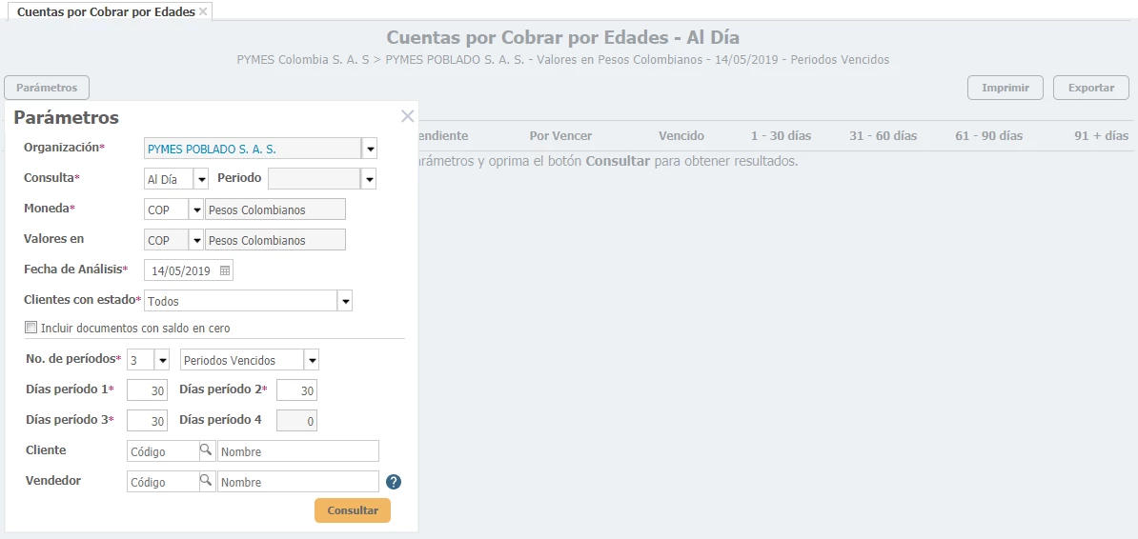Open the Consulta dropdown showing Al Día
Viewport: 1138px width, 539px height.
pyautogui.click(x=200, y=179)
